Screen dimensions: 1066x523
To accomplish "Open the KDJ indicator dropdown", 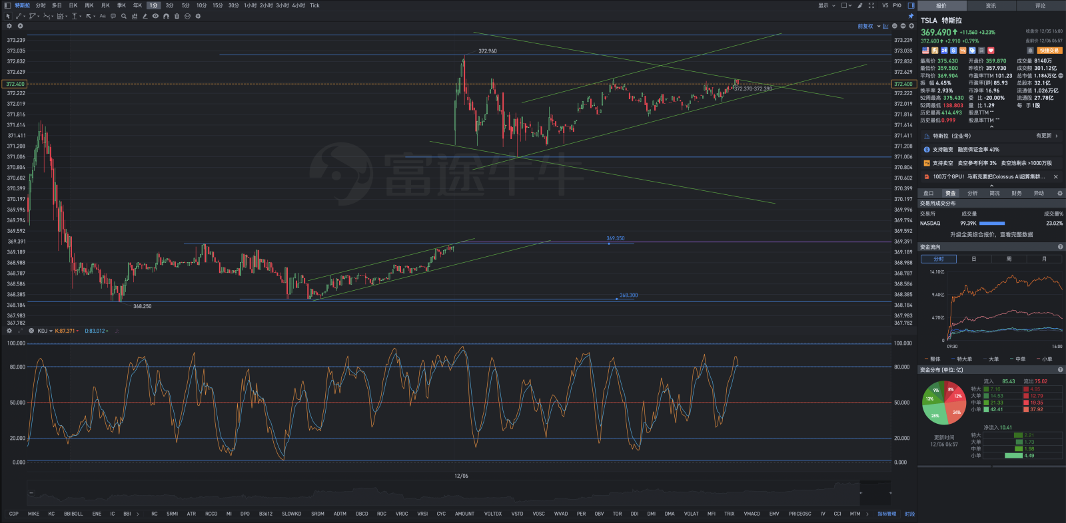I will coord(45,331).
